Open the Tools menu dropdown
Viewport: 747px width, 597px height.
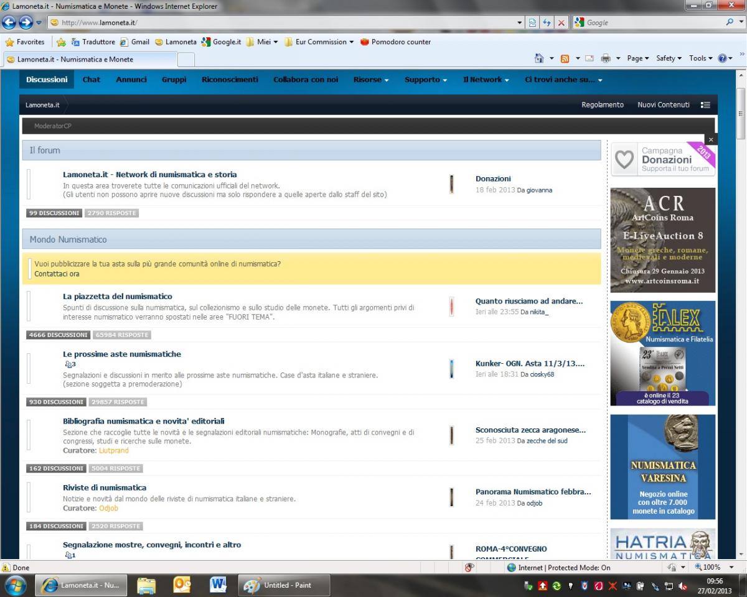click(x=700, y=58)
